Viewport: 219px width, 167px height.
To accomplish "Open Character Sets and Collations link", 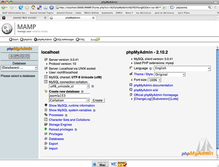I will pyautogui.click(x=69, y=120).
